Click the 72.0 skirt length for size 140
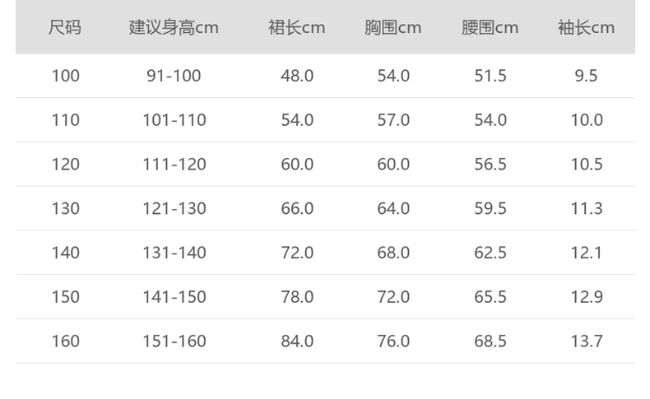This screenshot has width=650, height=399. pos(297,253)
